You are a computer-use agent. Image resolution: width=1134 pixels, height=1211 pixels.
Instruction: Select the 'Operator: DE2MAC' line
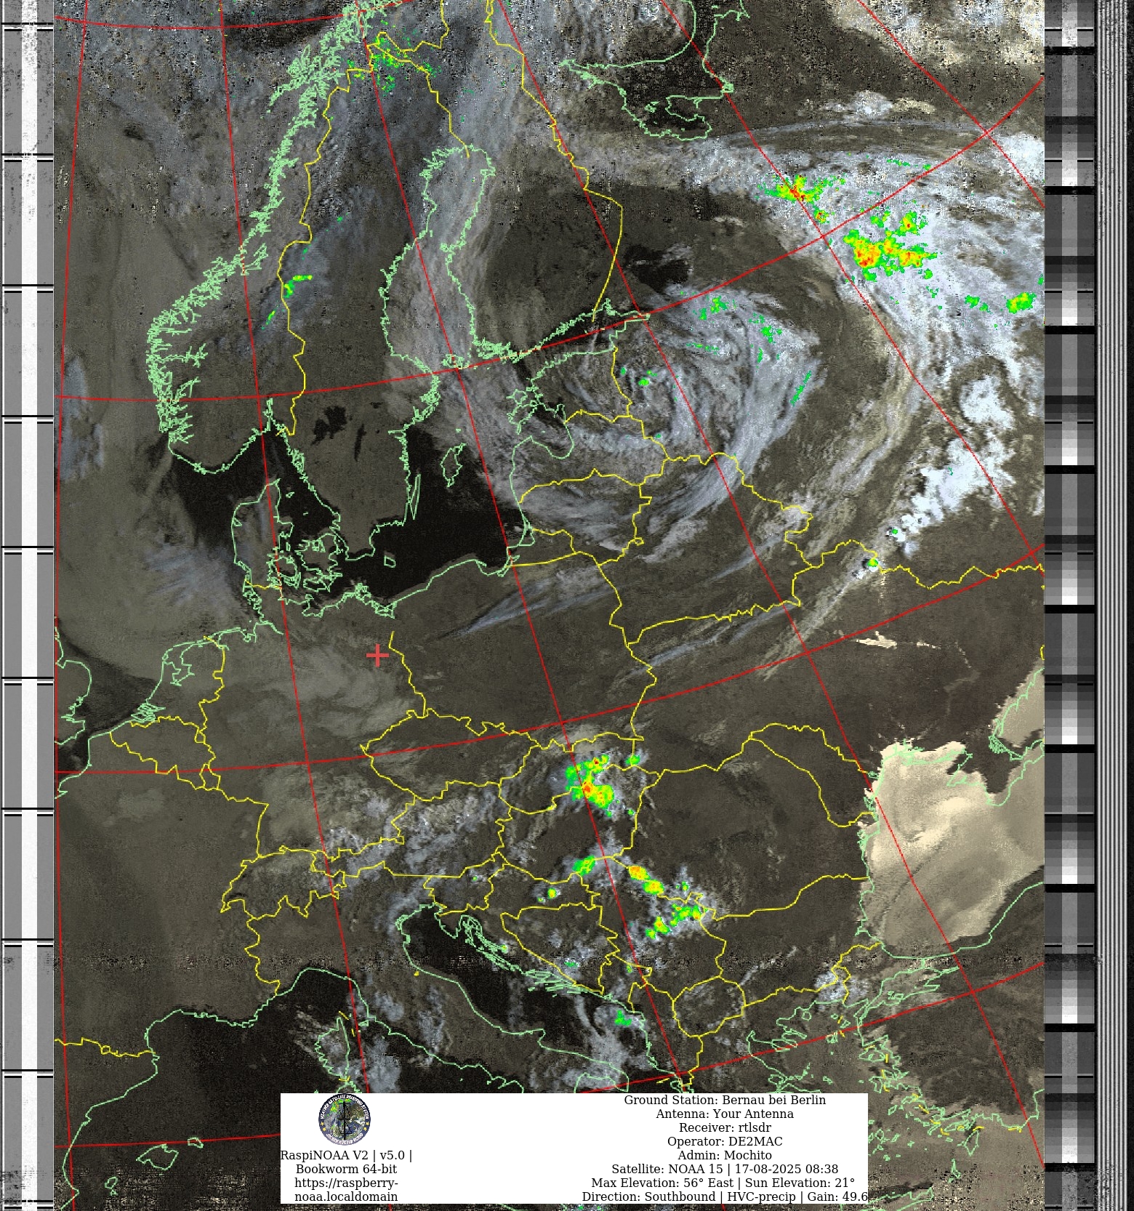[x=725, y=1141]
